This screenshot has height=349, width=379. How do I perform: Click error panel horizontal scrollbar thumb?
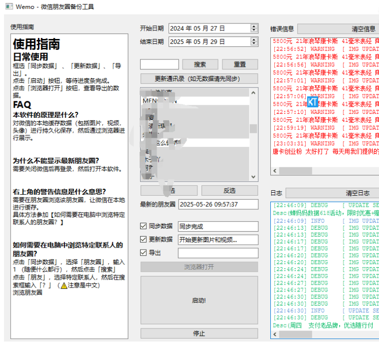point(296,171)
